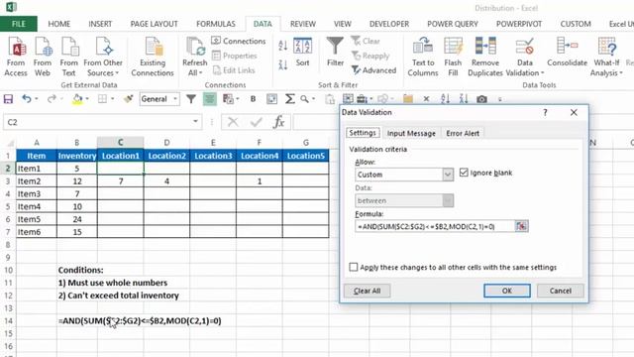The width and height of the screenshot is (634, 357).
Task: Open Existing Connections
Action: coord(153,57)
